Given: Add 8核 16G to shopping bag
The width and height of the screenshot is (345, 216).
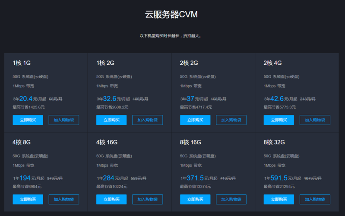Looking at the screenshot, I should point(231,199).
